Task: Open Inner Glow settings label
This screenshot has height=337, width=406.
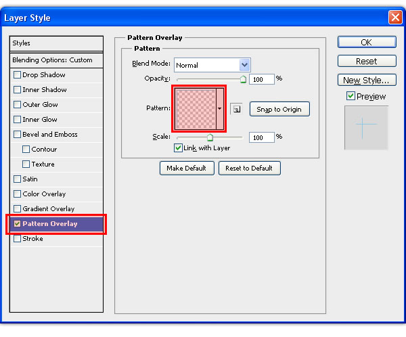Action: pyautogui.click(x=40, y=119)
